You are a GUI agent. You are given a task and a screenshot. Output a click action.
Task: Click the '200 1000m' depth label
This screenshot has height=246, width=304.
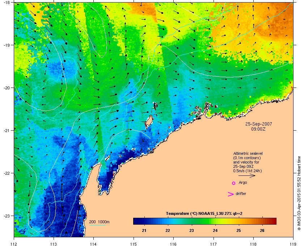pyautogui.click(x=99, y=222)
